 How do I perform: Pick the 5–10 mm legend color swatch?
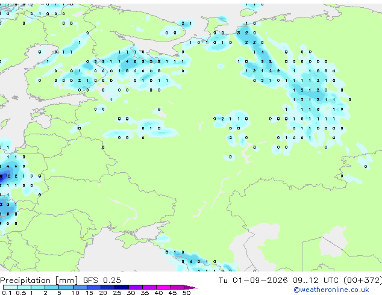66,287
